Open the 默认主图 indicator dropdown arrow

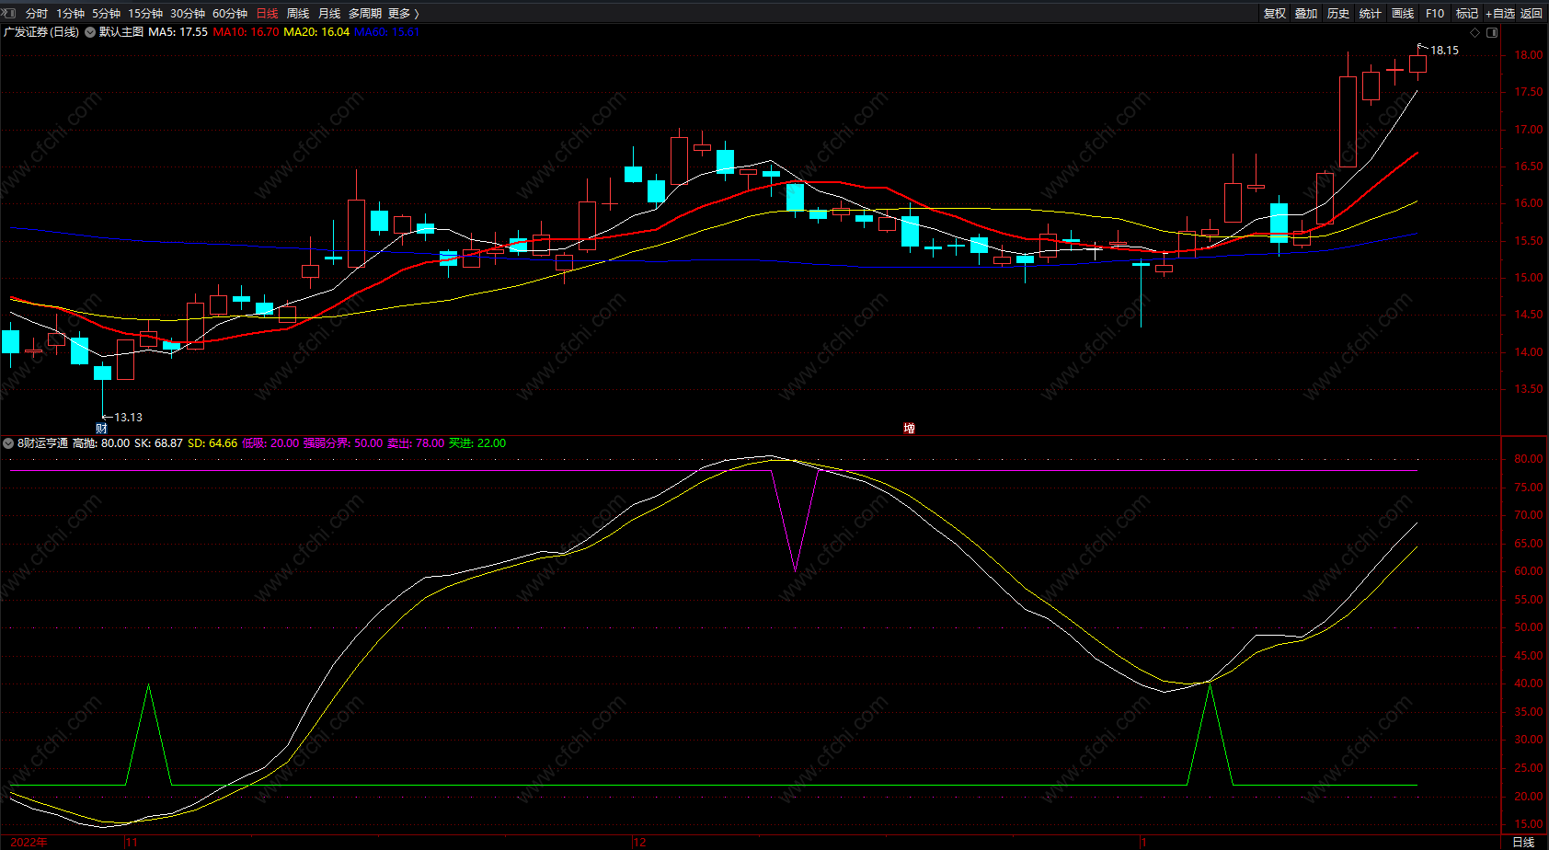[90, 32]
